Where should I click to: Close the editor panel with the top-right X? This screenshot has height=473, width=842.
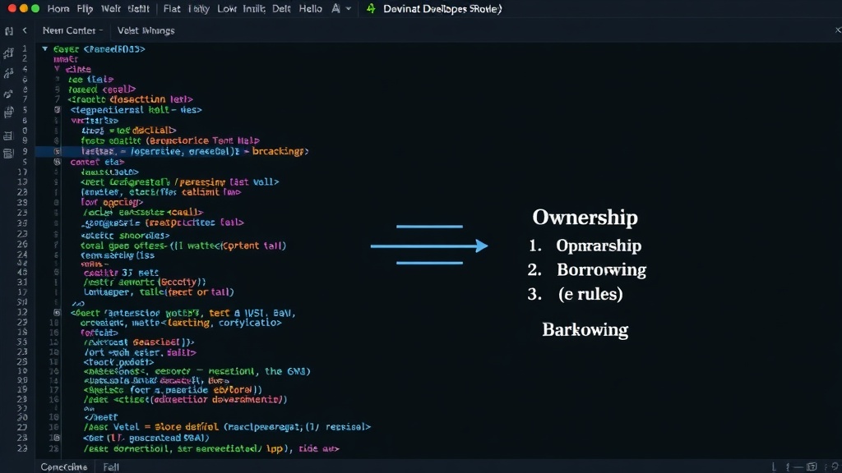click(838, 30)
